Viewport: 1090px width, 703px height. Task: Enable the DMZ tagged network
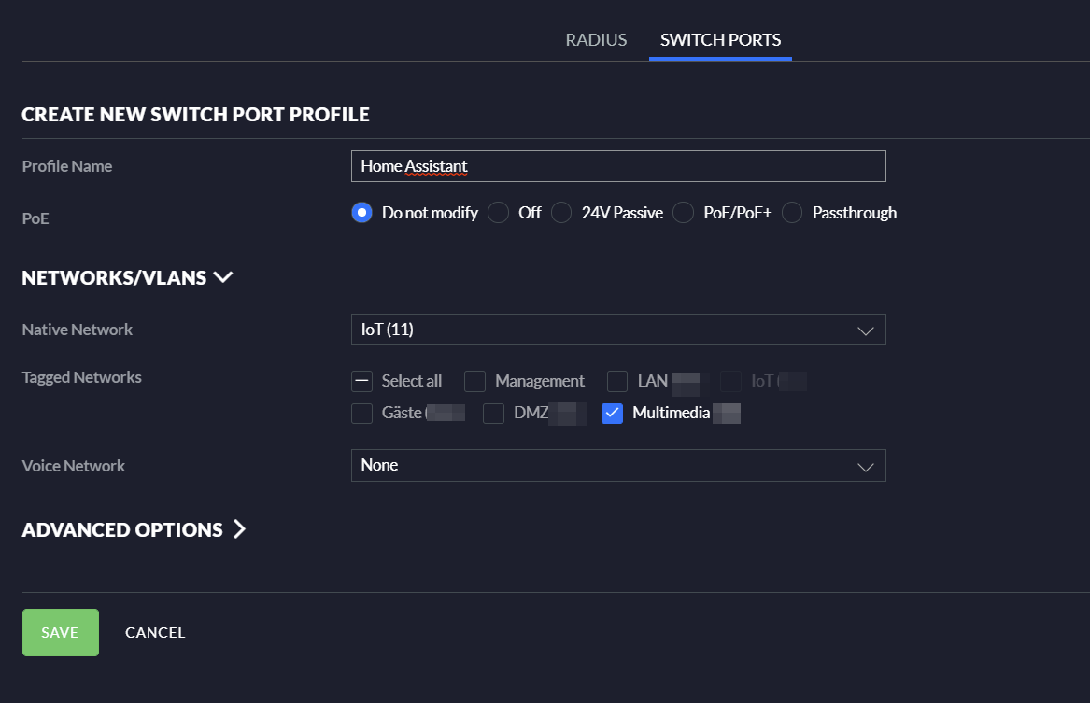click(493, 413)
